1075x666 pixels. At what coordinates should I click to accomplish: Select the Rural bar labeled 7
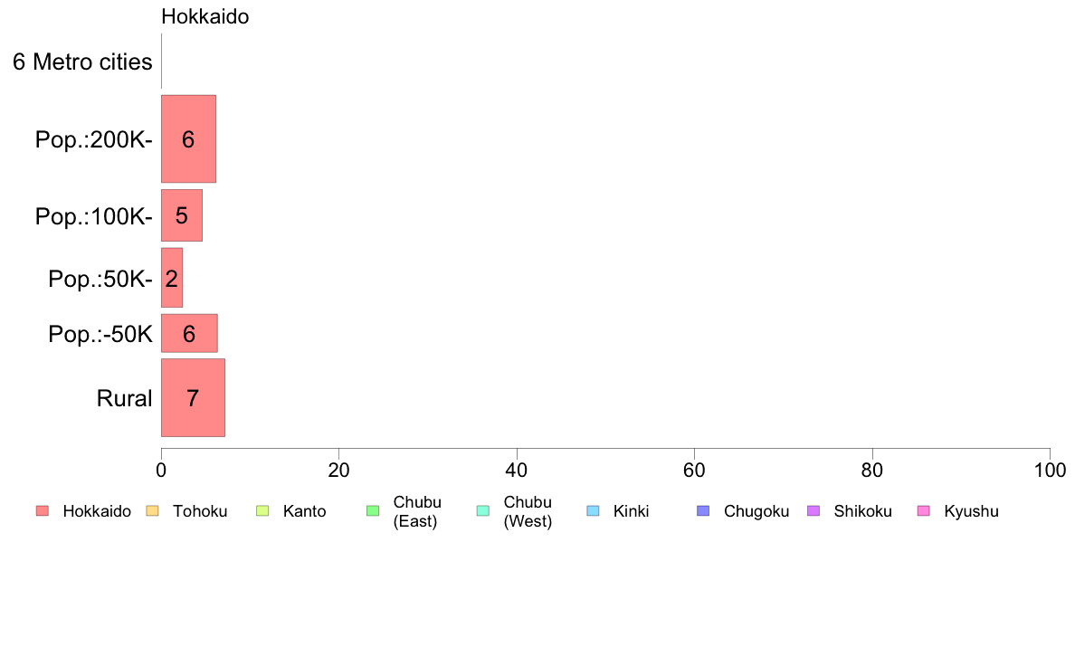coord(193,398)
